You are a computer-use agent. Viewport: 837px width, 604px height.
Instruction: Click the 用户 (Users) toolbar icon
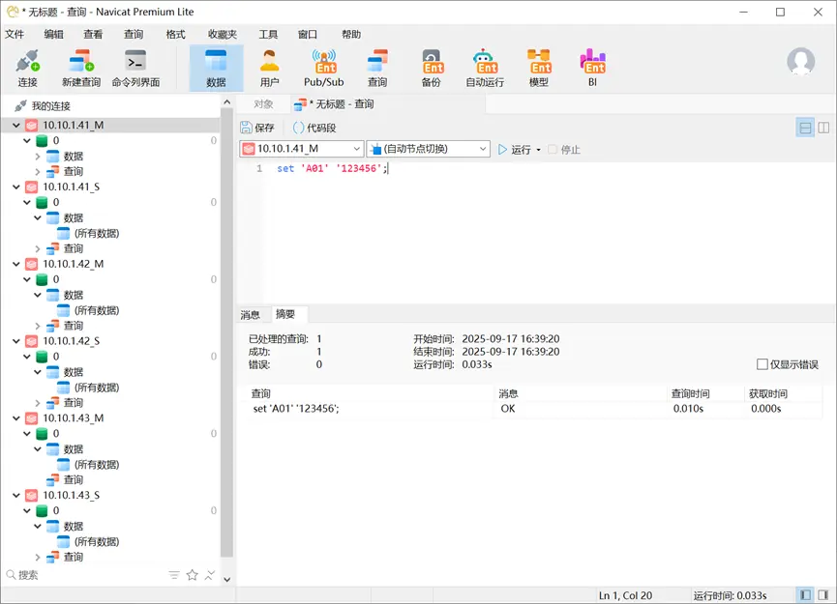[269, 68]
